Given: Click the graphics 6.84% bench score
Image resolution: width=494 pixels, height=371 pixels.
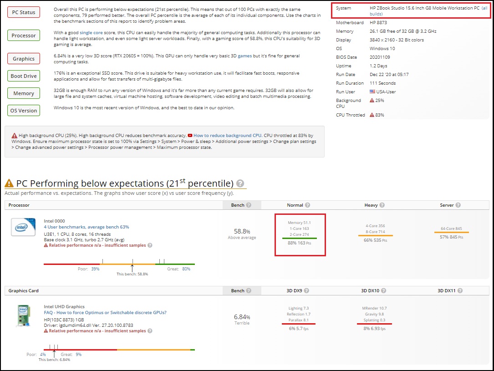Looking at the screenshot, I should [x=242, y=317].
